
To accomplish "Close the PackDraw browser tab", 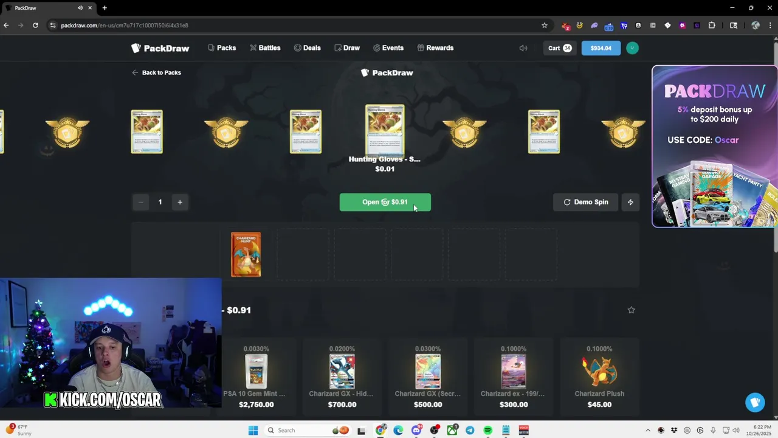I will tap(91, 8).
